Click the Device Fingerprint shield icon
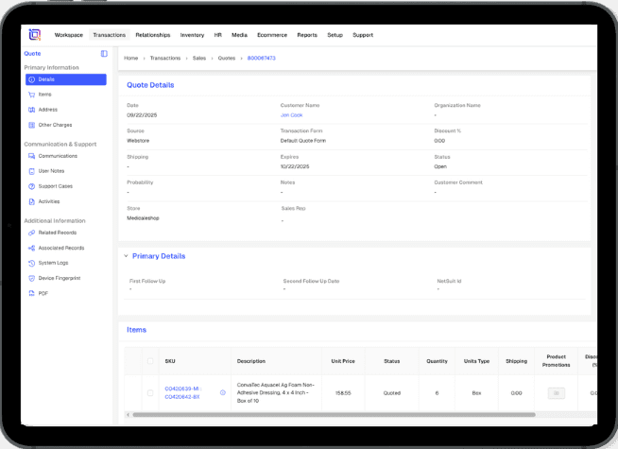This screenshot has width=618, height=449. (32, 278)
